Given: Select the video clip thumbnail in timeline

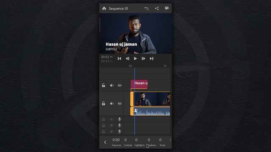Looking at the screenshot, I should click(x=152, y=99).
